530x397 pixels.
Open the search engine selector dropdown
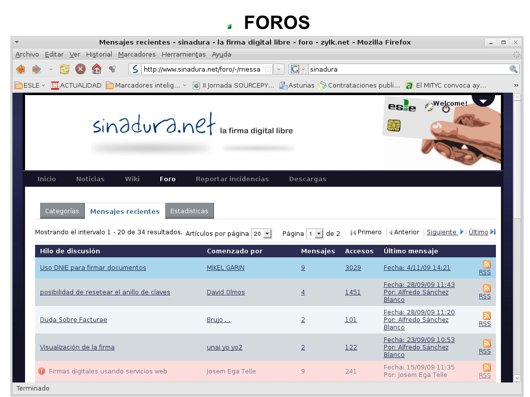click(x=303, y=69)
